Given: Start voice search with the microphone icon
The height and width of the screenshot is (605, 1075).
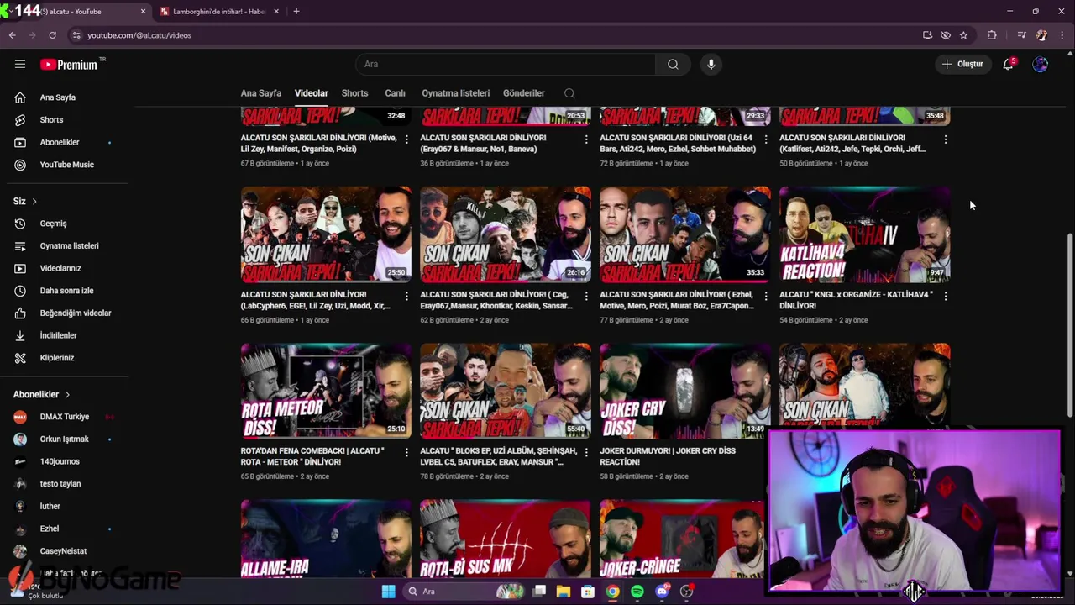Looking at the screenshot, I should [x=711, y=64].
